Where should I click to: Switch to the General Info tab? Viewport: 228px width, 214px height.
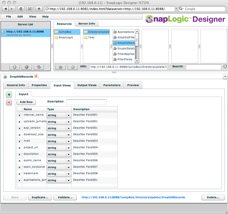[16, 85]
